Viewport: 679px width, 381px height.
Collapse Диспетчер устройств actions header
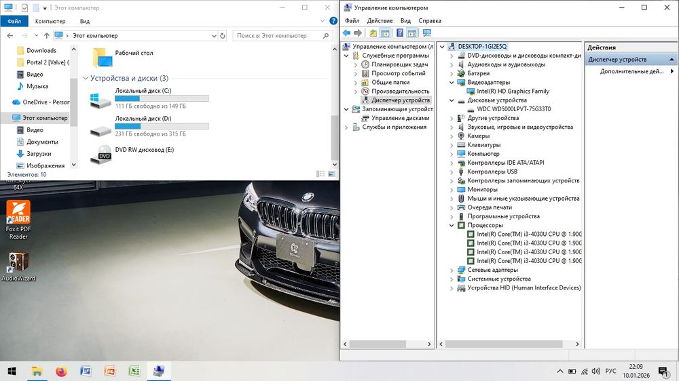[x=672, y=60]
